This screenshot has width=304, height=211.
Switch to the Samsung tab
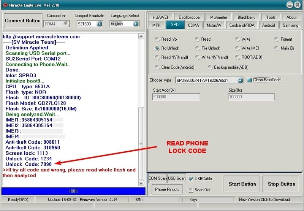pyautogui.click(x=290, y=25)
